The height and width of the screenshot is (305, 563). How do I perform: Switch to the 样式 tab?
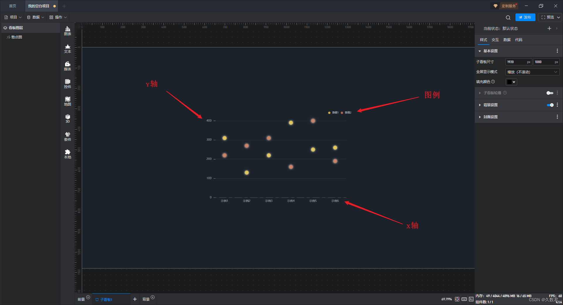coord(483,40)
